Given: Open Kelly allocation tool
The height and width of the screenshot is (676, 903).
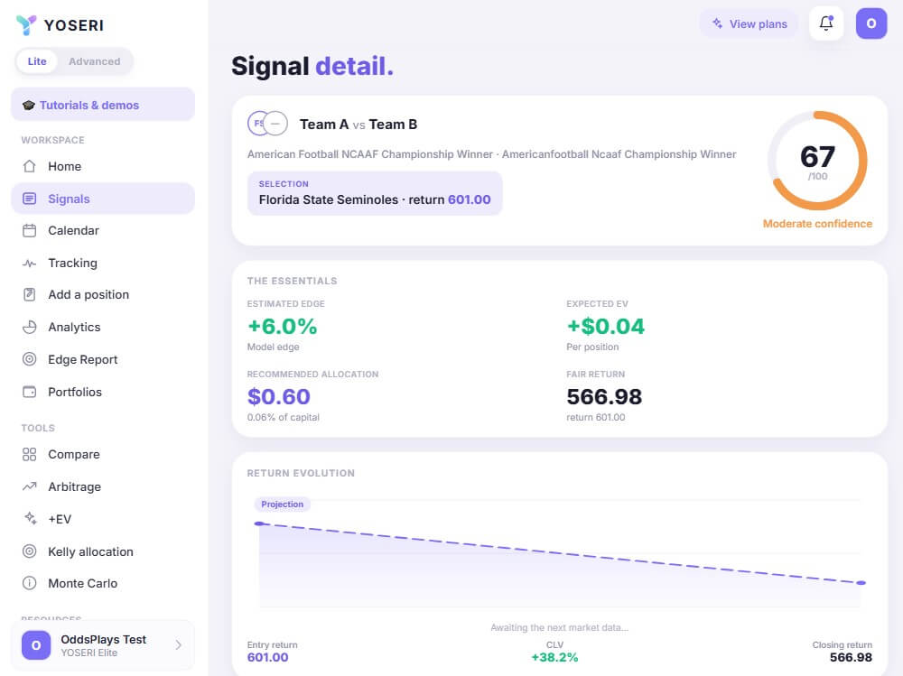Looking at the screenshot, I should [103, 551].
